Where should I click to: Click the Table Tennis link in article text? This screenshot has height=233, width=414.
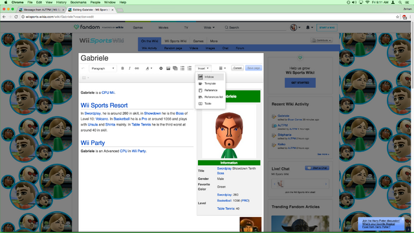click(x=141, y=124)
